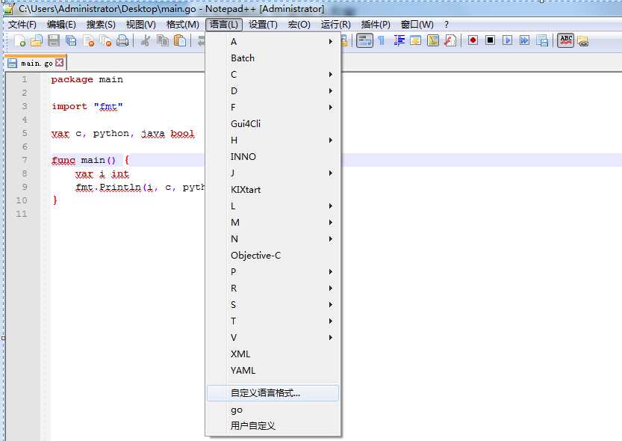Choose Batch language
Image resolution: width=622 pixels, height=441 pixels.
click(x=273, y=58)
